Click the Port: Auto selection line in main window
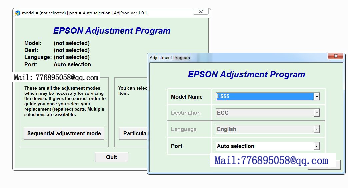348x188 pixels. point(57,65)
